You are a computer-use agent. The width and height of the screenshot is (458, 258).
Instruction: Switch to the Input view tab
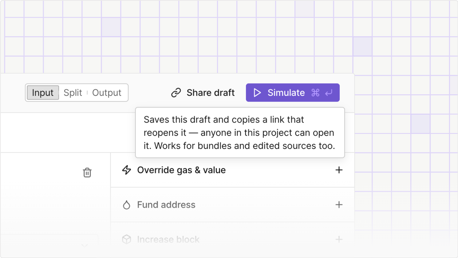point(43,93)
